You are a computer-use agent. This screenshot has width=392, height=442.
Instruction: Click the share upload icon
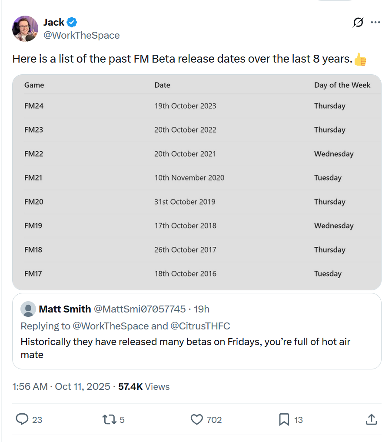[371, 419]
